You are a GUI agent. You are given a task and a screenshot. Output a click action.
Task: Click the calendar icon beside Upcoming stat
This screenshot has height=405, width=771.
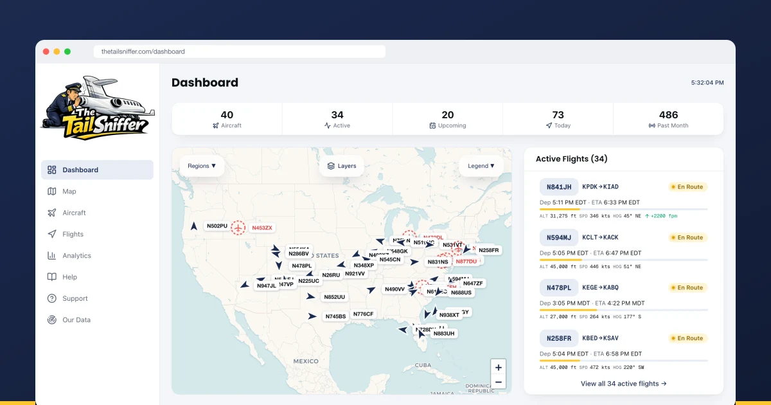[x=432, y=126]
